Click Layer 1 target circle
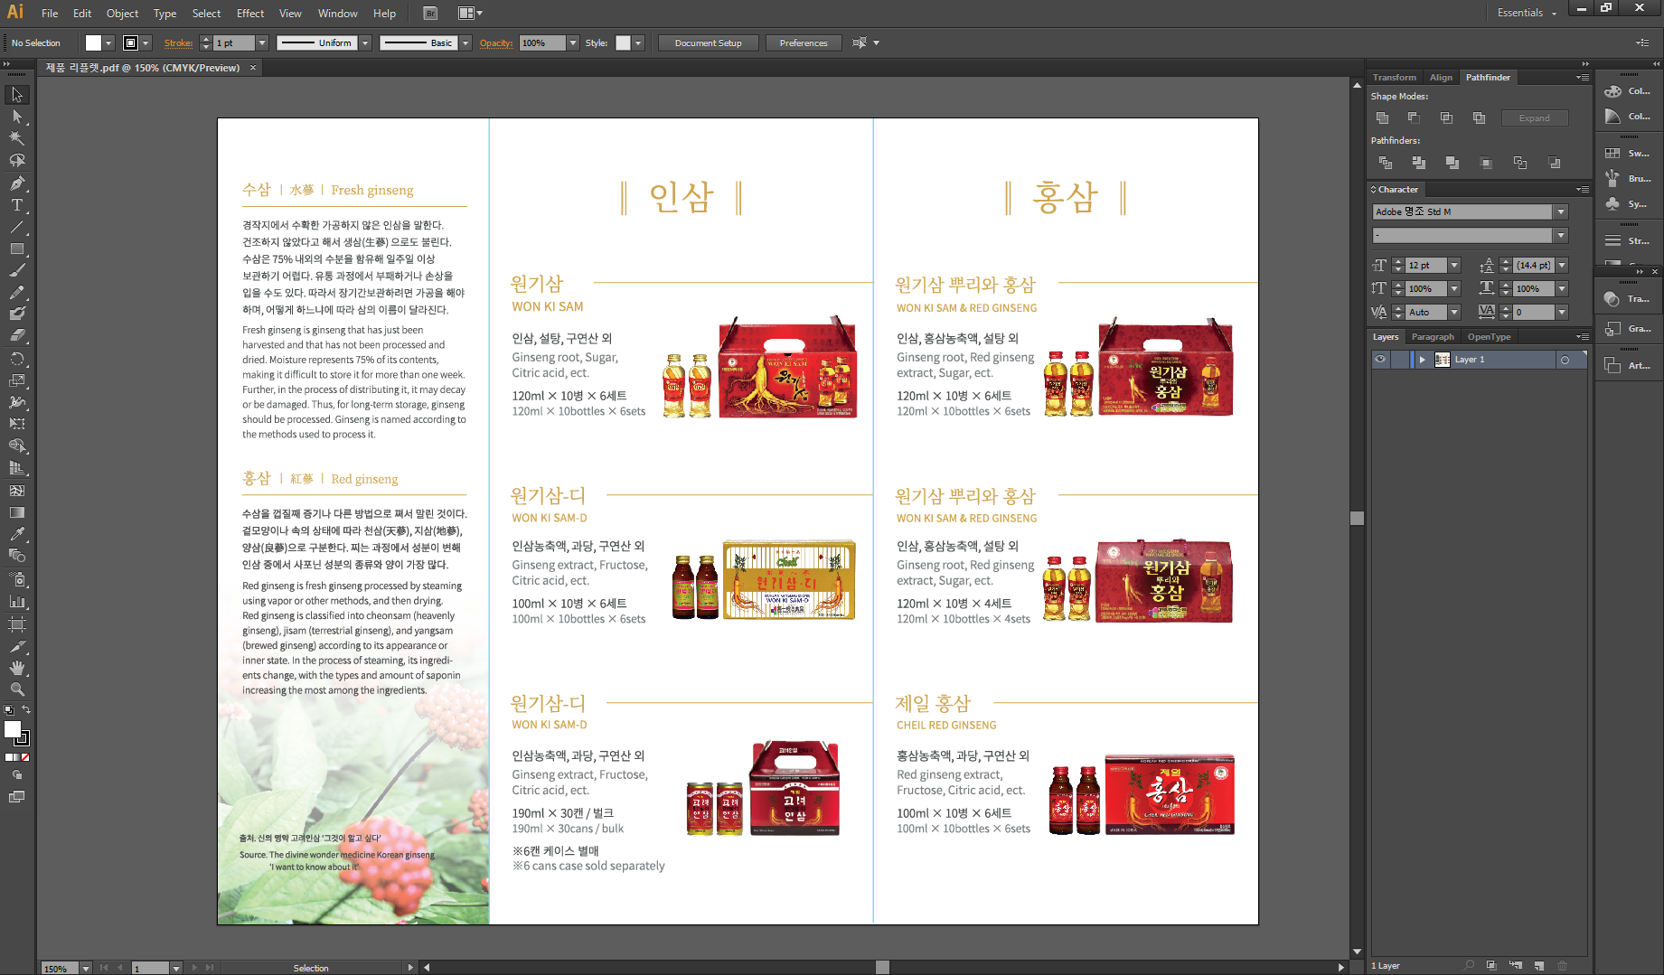The image size is (1664, 975). pyautogui.click(x=1565, y=360)
